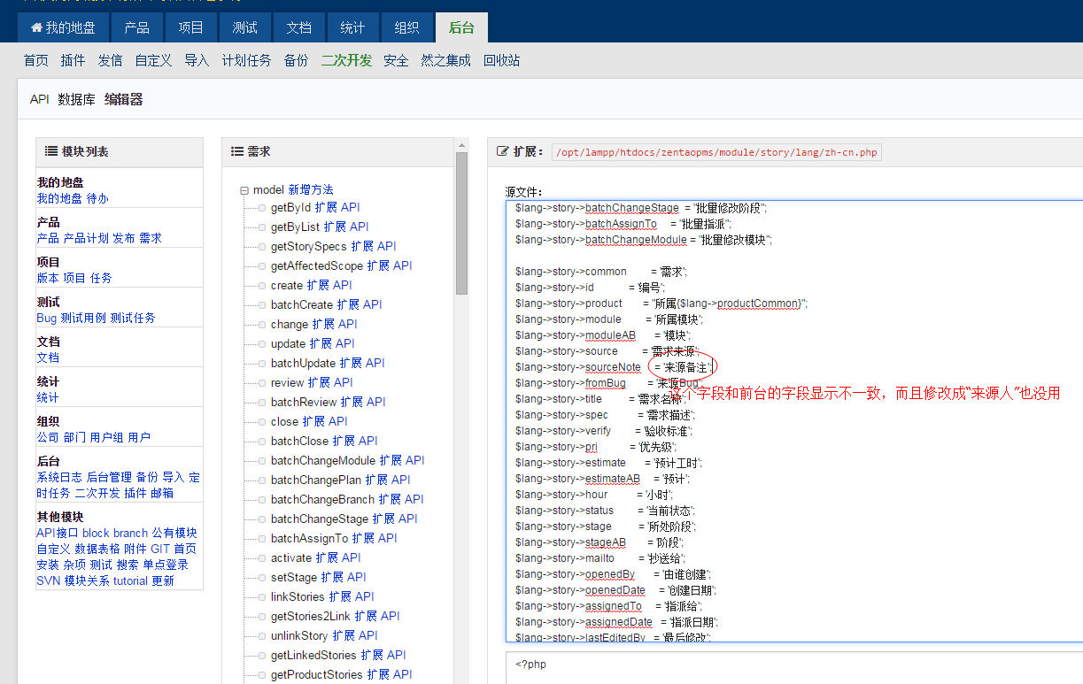Click 扩展 link beside the create method
The width and height of the screenshot is (1083, 684).
click(318, 285)
